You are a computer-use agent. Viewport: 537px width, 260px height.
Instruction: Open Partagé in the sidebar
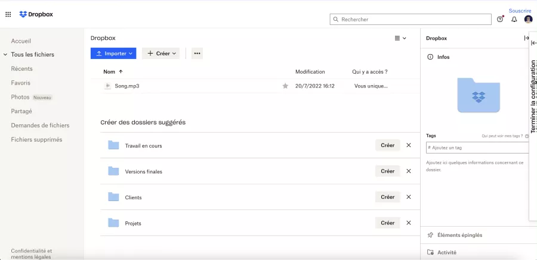coord(21,111)
